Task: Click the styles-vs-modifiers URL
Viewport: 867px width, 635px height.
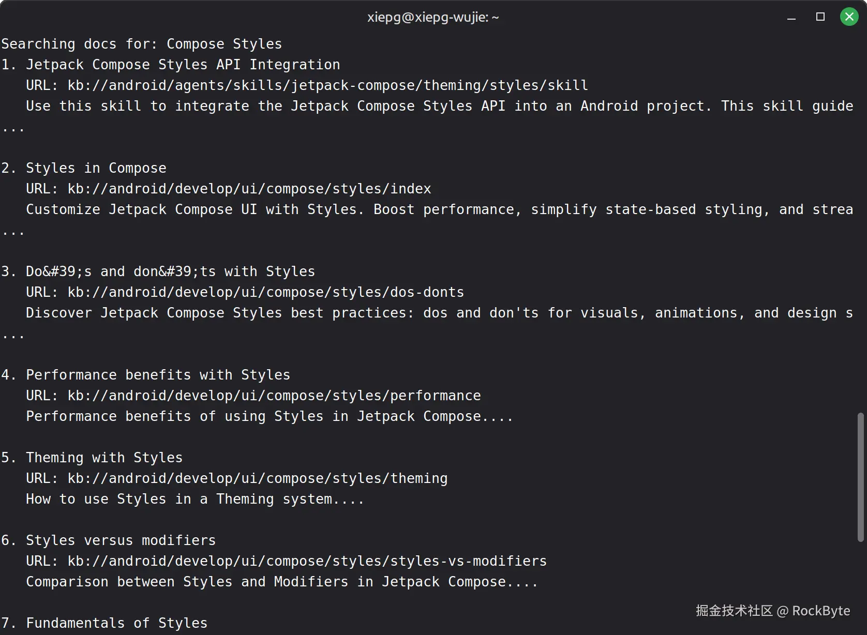Action: pyautogui.click(x=307, y=561)
